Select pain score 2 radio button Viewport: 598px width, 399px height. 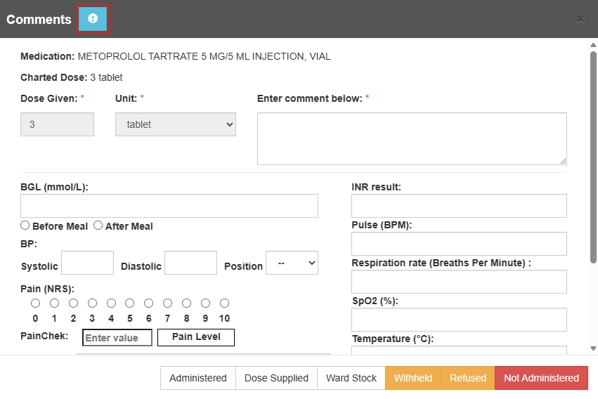pos(73,303)
